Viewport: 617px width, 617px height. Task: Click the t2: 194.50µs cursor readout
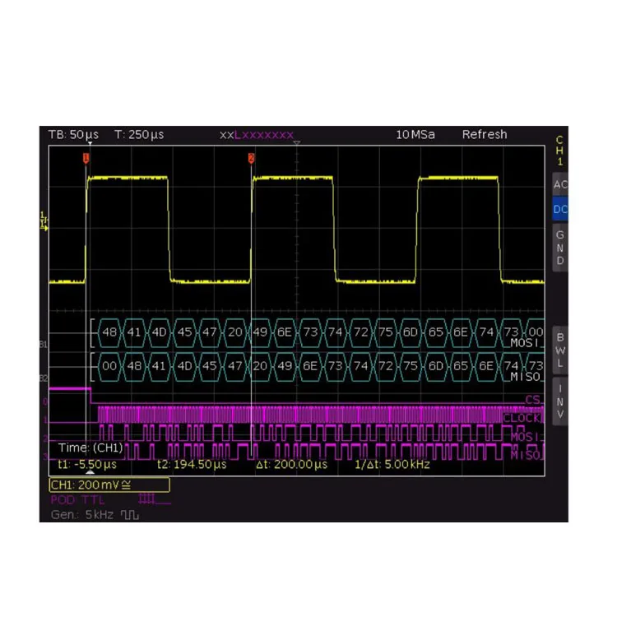click(x=192, y=465)
